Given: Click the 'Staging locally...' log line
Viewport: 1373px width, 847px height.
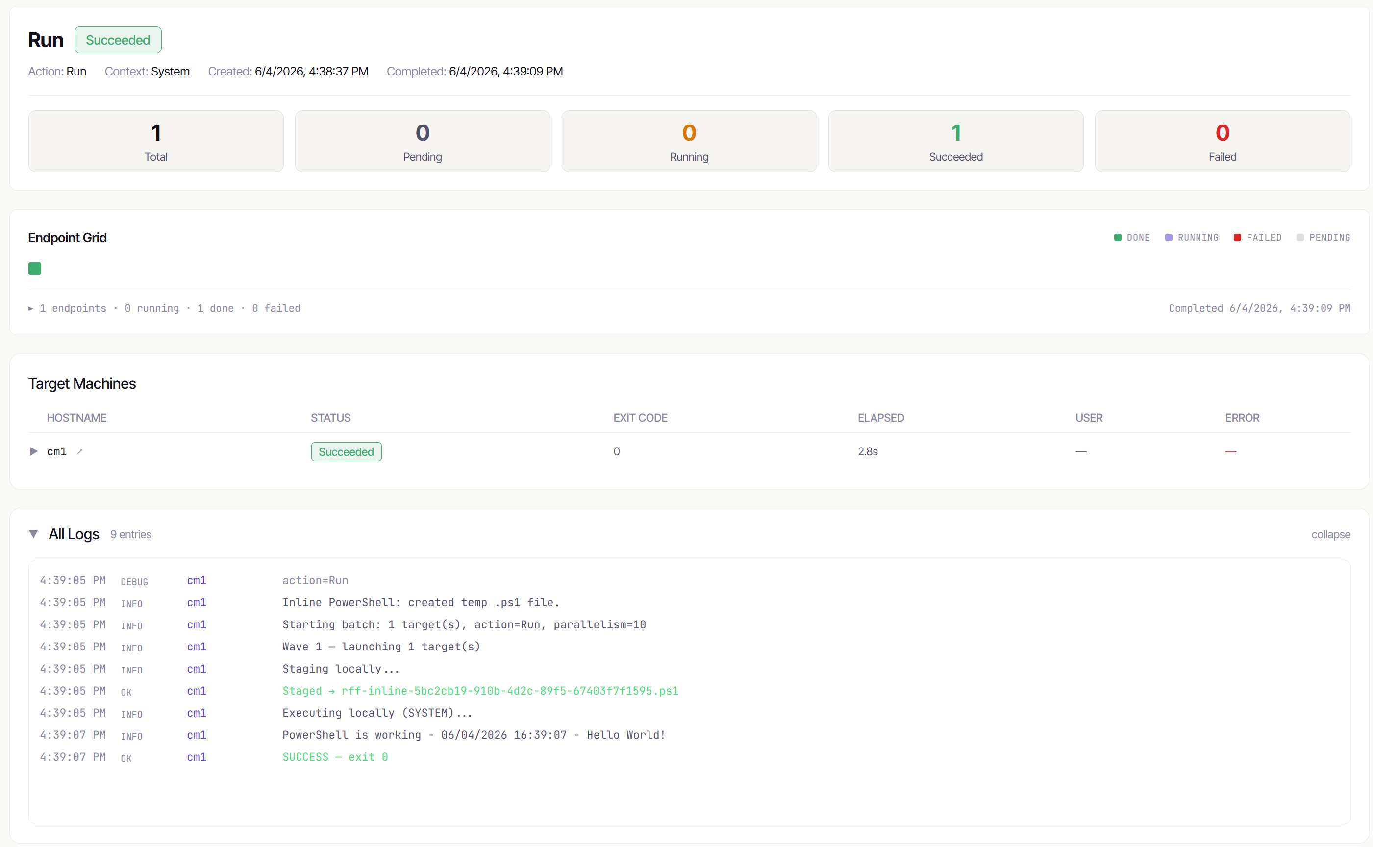Looking at the screenshot, I should coord(341,669).
